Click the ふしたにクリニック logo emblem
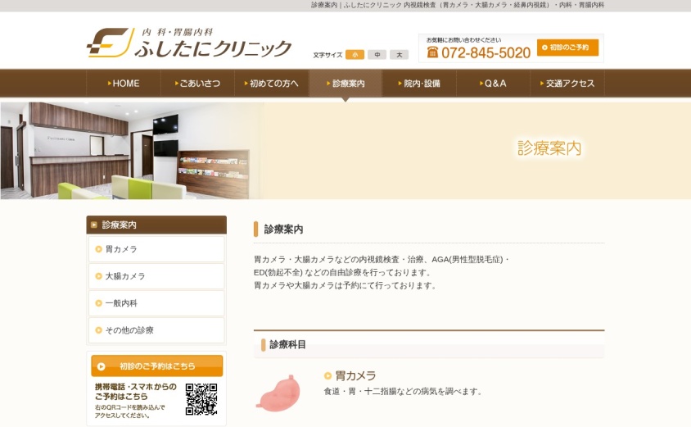The width and height of the screenshot is (691, 427). (111, 43)
